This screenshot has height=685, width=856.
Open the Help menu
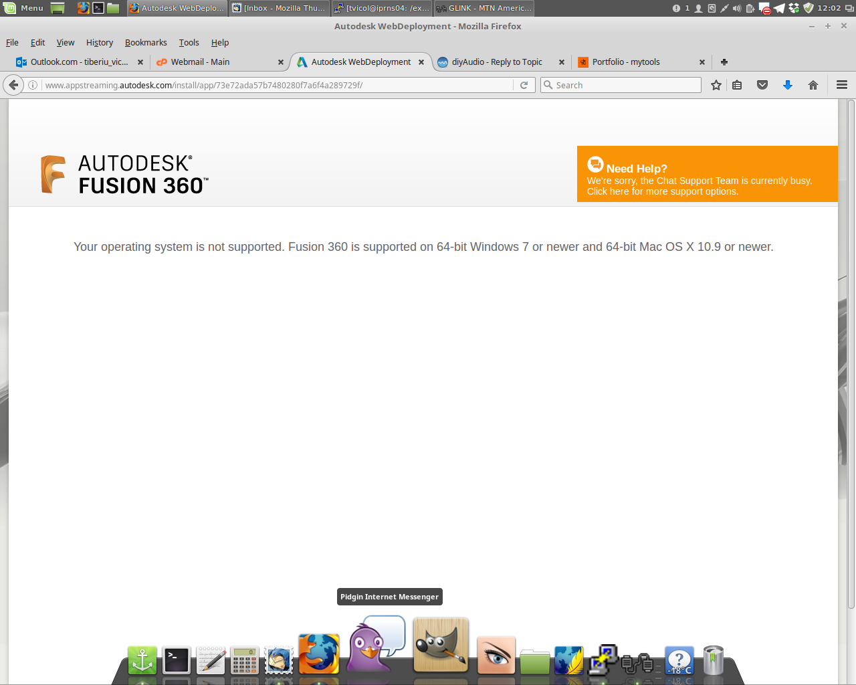220,42
